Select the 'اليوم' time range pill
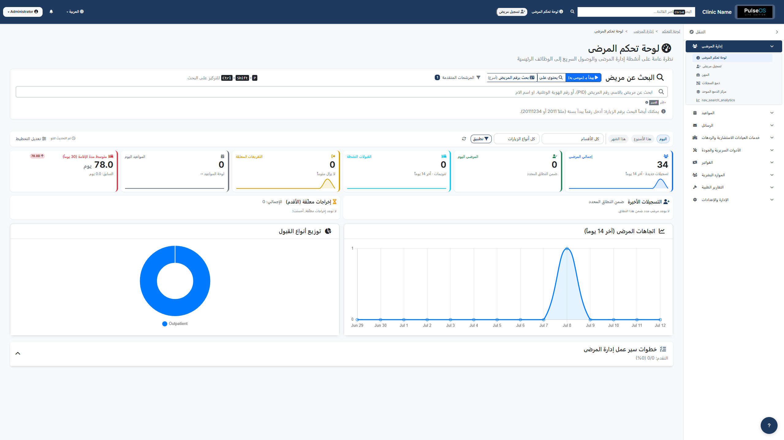Screen dimensions: 784x440 click(x=663, y=139)
